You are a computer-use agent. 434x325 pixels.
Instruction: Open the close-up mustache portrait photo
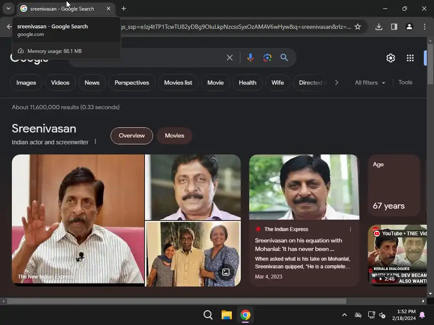click(x=193, y=187)
